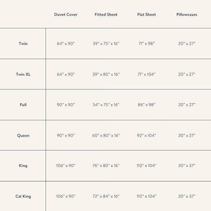Viewport: 211px width, 211px height.
Task: Click Cal King fitted sheet 72" x 84" x 16"
Action: click(106, 196)
